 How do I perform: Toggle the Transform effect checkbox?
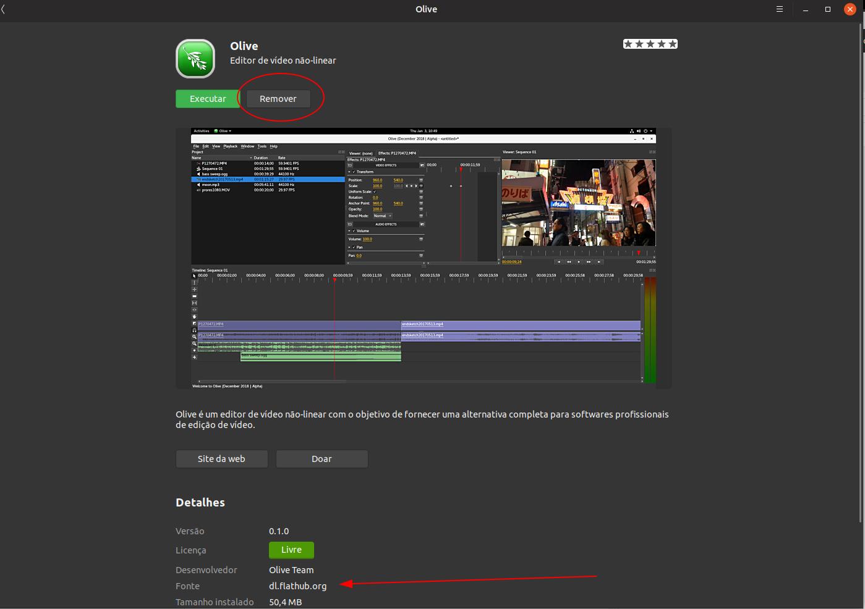(354, 172)
